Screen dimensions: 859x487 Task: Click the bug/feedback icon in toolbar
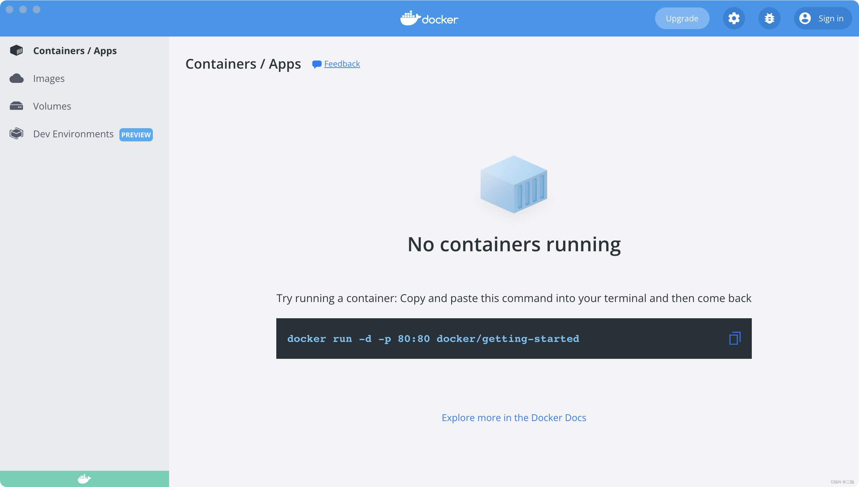coord(769,18)
